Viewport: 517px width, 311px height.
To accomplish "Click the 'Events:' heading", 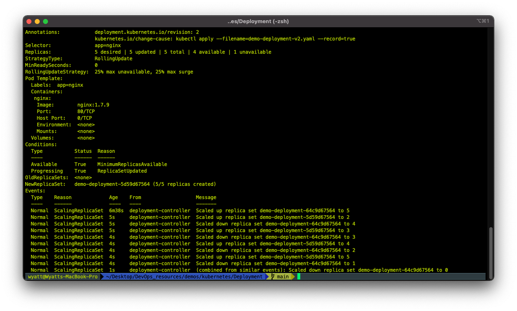I will coord(35,191).
